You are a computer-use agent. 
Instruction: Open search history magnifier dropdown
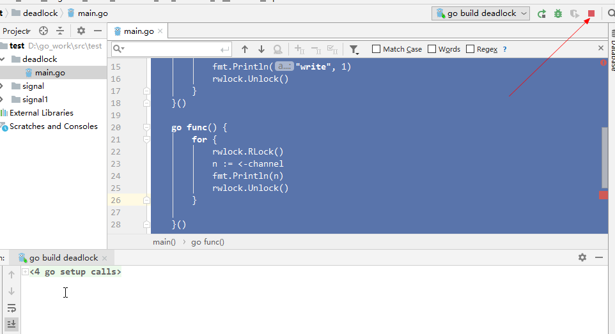118,49
